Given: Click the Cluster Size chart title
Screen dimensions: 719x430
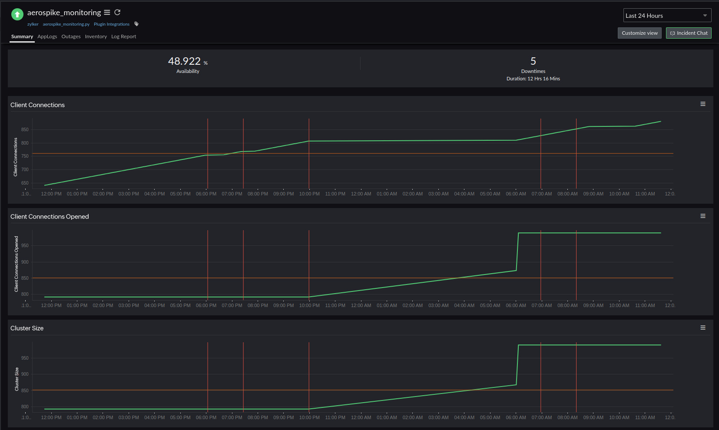Looking at the screenshot, I should pos(27,328).
